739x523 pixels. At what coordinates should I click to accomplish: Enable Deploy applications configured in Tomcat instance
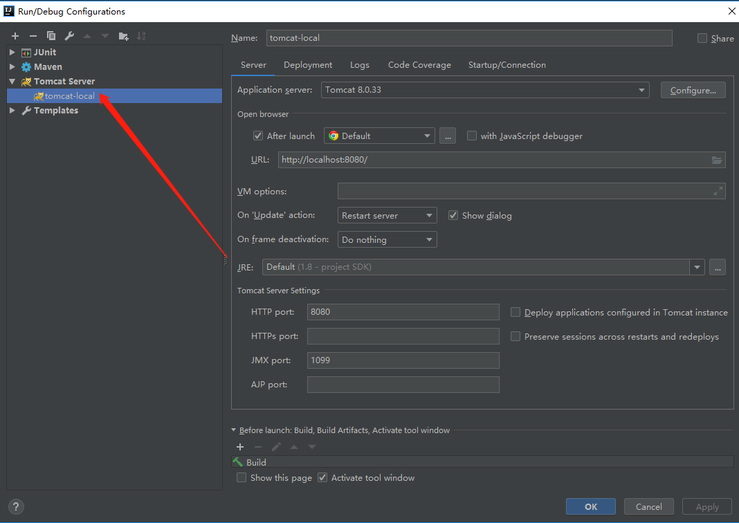click(x=516, y=312)
